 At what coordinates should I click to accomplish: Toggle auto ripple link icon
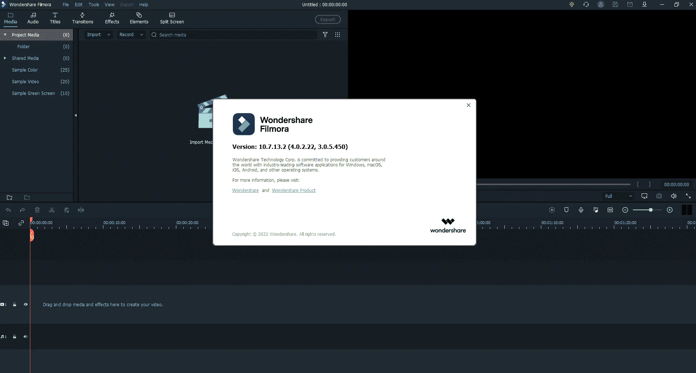(x=21, y=223)
